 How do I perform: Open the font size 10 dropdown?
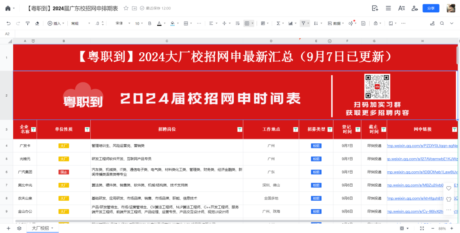[139, 23]
